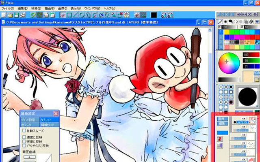Click the current peach color swatch
Viewport: 260px width, 162px height.
(248, 77)
